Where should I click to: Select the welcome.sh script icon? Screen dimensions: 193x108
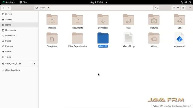tap(179, 38)
